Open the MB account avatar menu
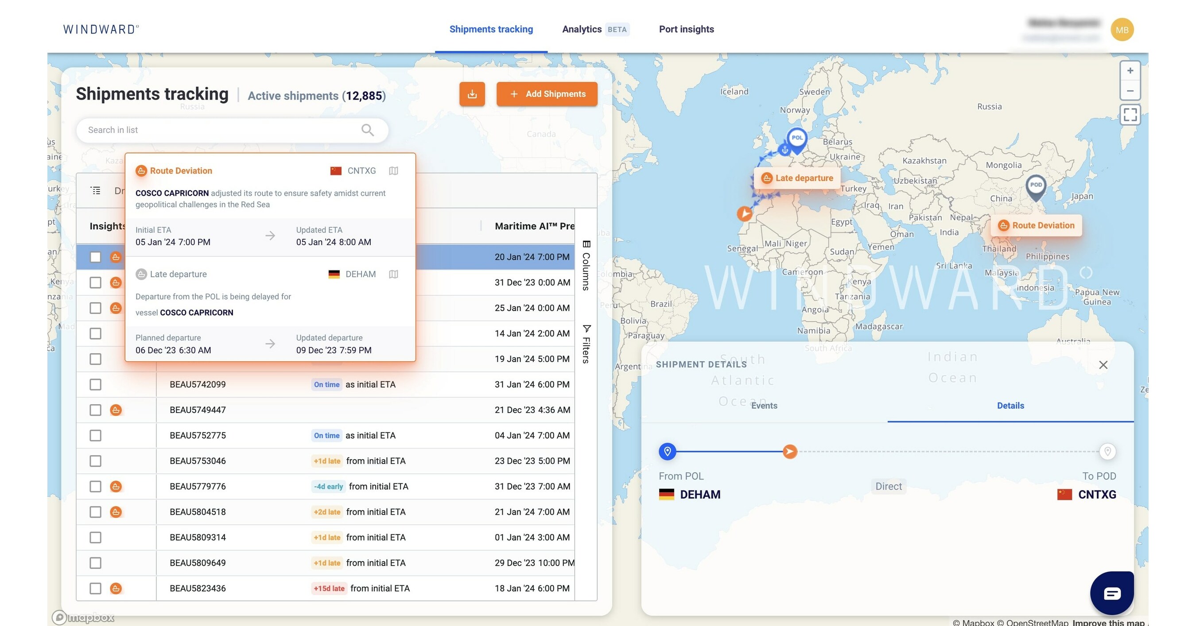1196x626 pixels. pos(1122,29)
